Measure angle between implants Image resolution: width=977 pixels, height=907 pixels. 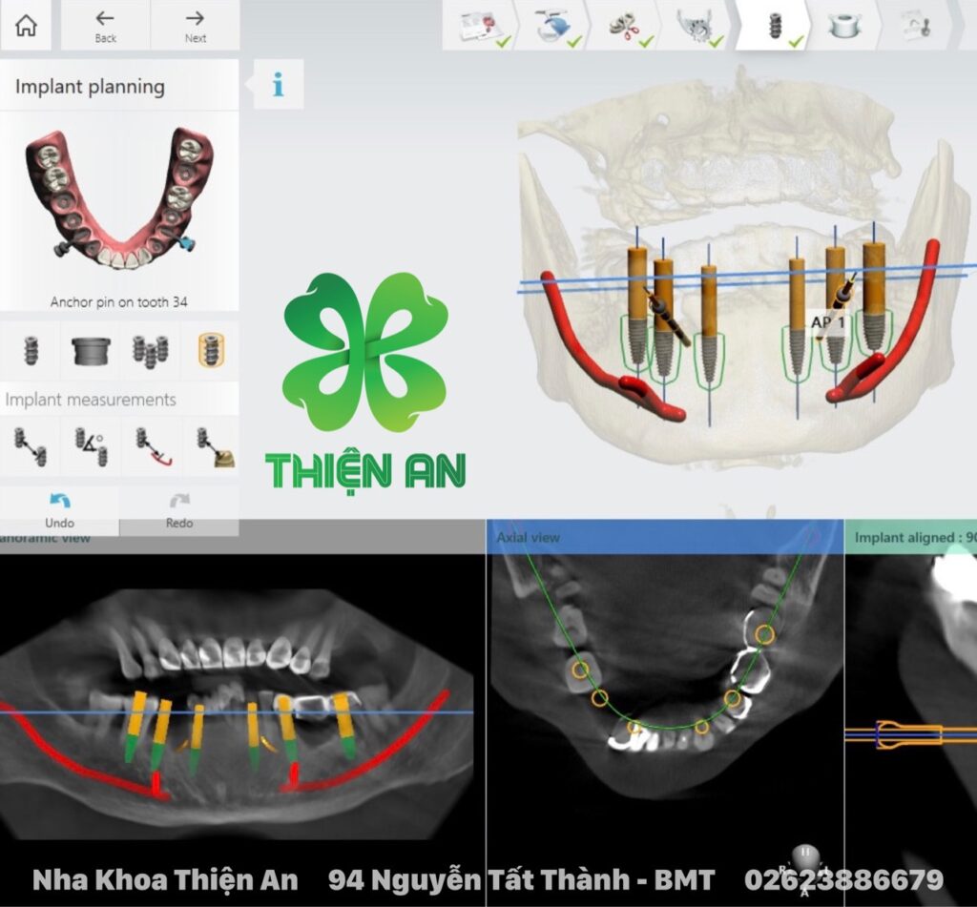click(x=91, y=445)
